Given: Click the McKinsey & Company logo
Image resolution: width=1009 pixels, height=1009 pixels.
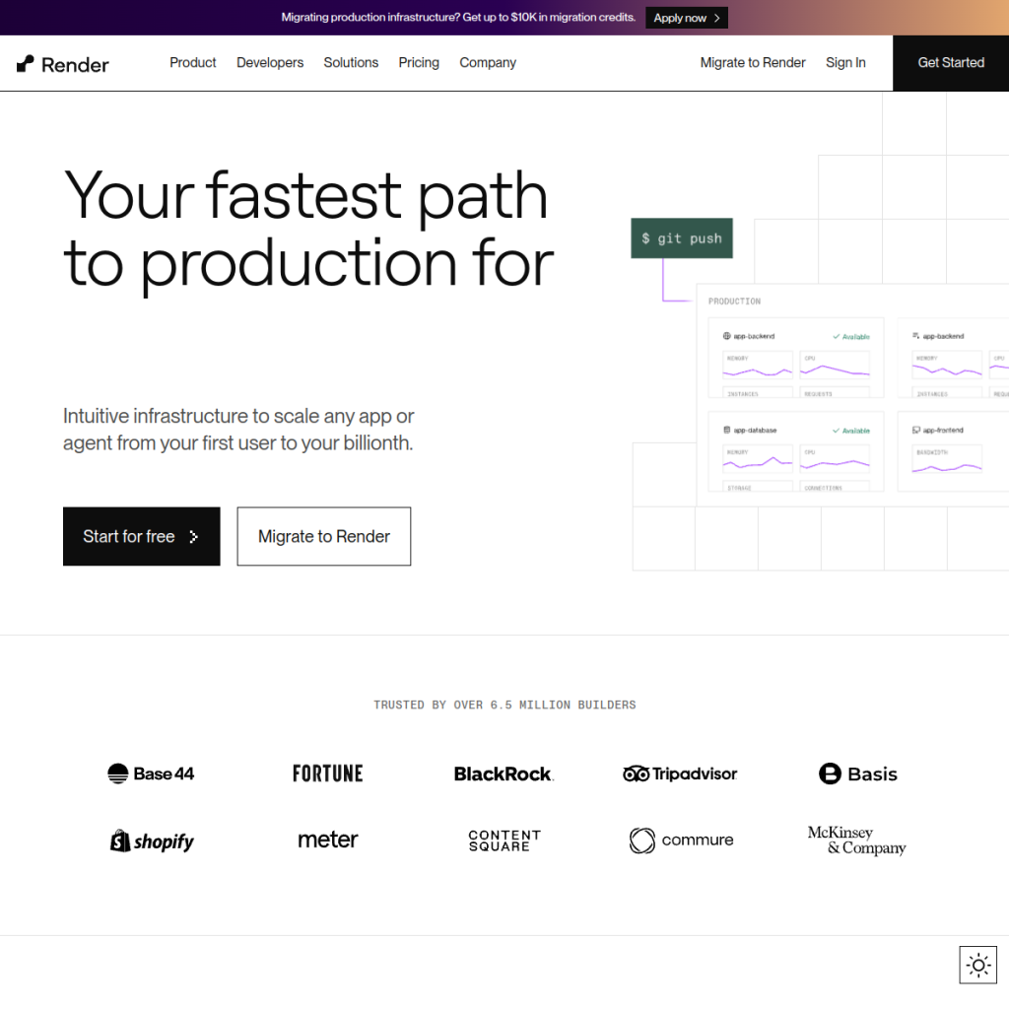Looking at the screenshot, I should click(x=856, y=841).
